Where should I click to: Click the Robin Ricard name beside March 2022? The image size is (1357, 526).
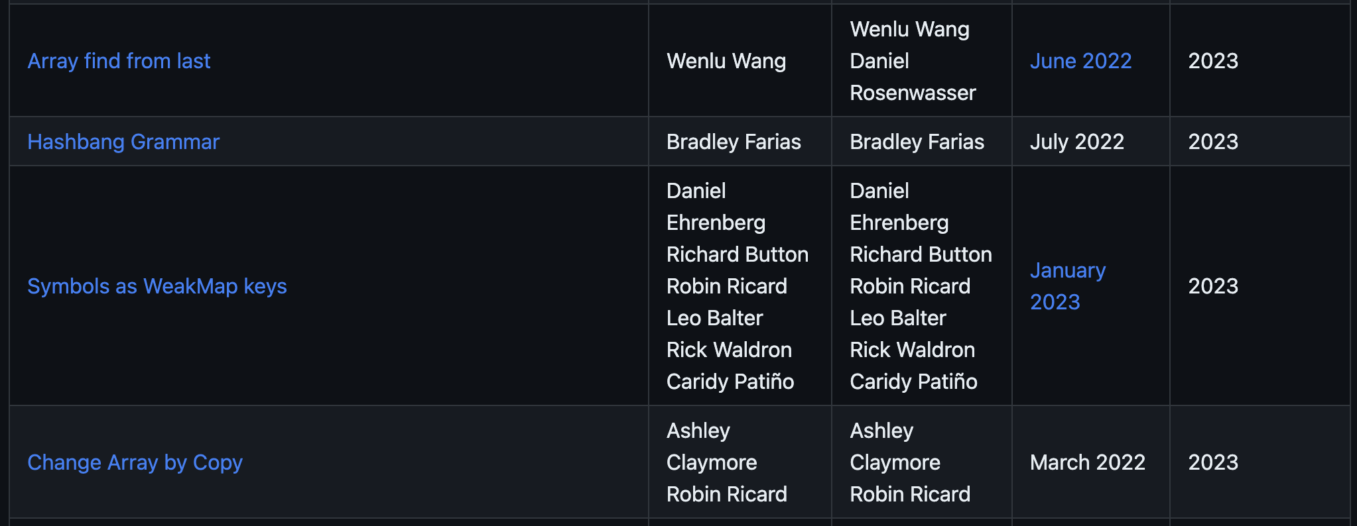click(x=910, y=494)
